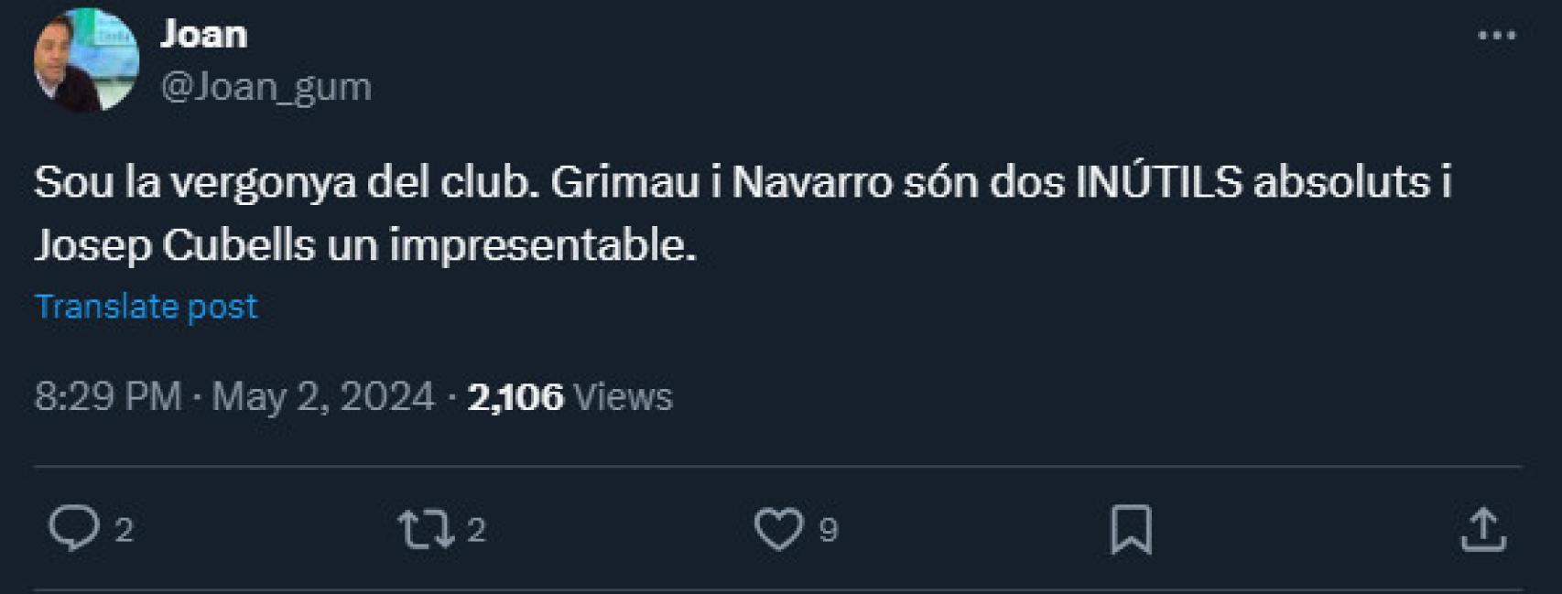
Task: Open the three-dot more options menu
Action: coord(1497,36)
